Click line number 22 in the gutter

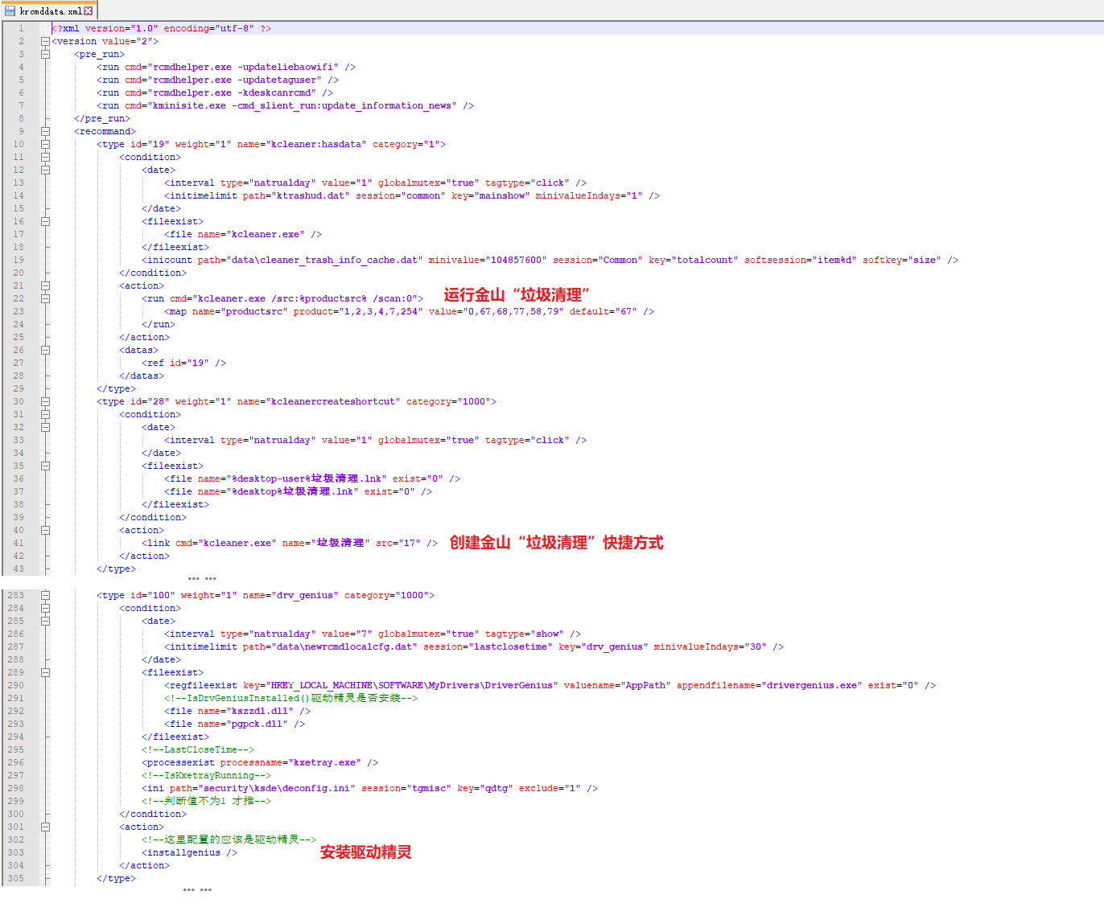[18, 298]
